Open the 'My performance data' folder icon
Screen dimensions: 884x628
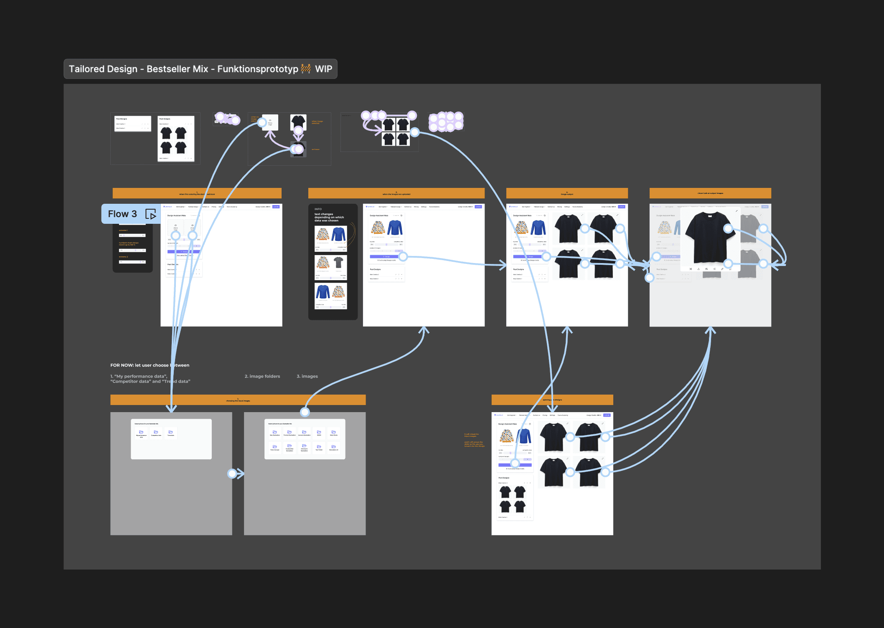click(x=141, y=433)
